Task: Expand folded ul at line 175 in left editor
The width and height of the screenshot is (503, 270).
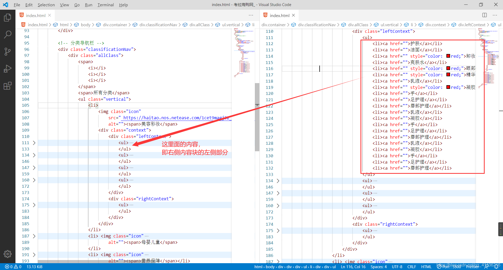Action: (x=34, y=205)
